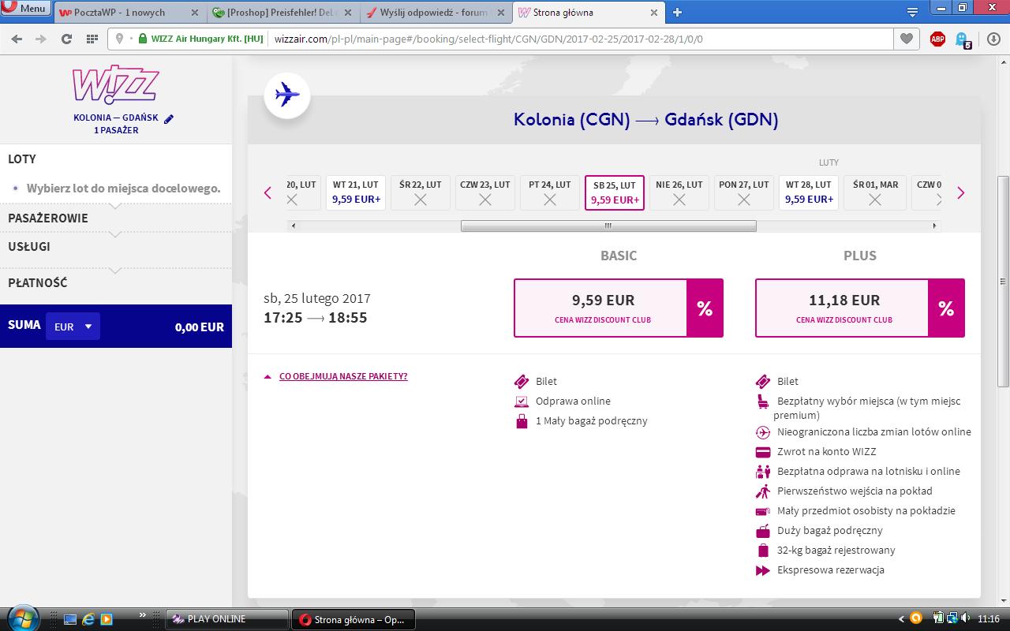Go back to the previous page
1010x631 pixels.
coord(17,39)
